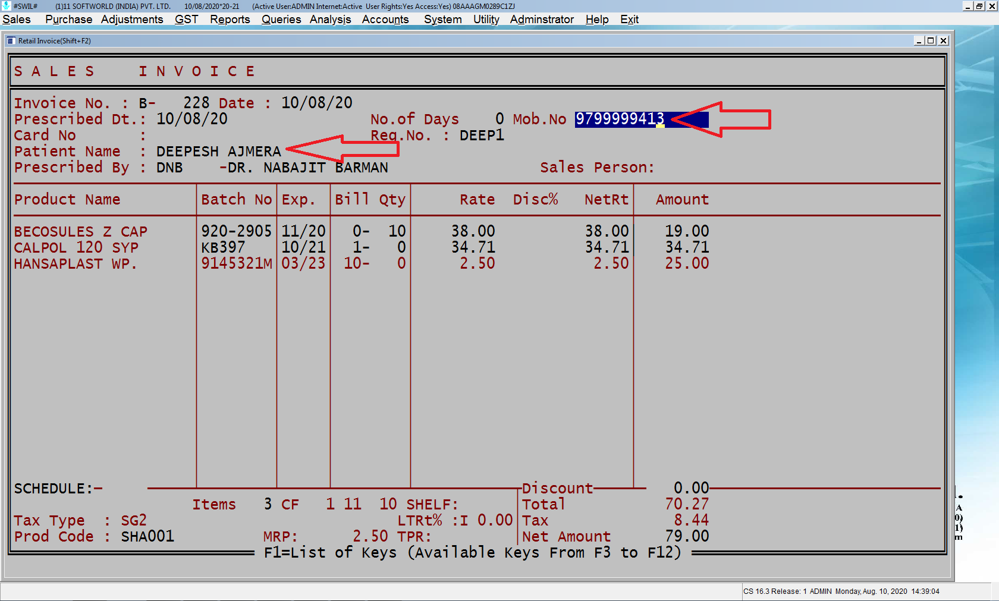The width and height of the screenshot is (999, 601).
Task: Open the Help menu
Action: 597,20
